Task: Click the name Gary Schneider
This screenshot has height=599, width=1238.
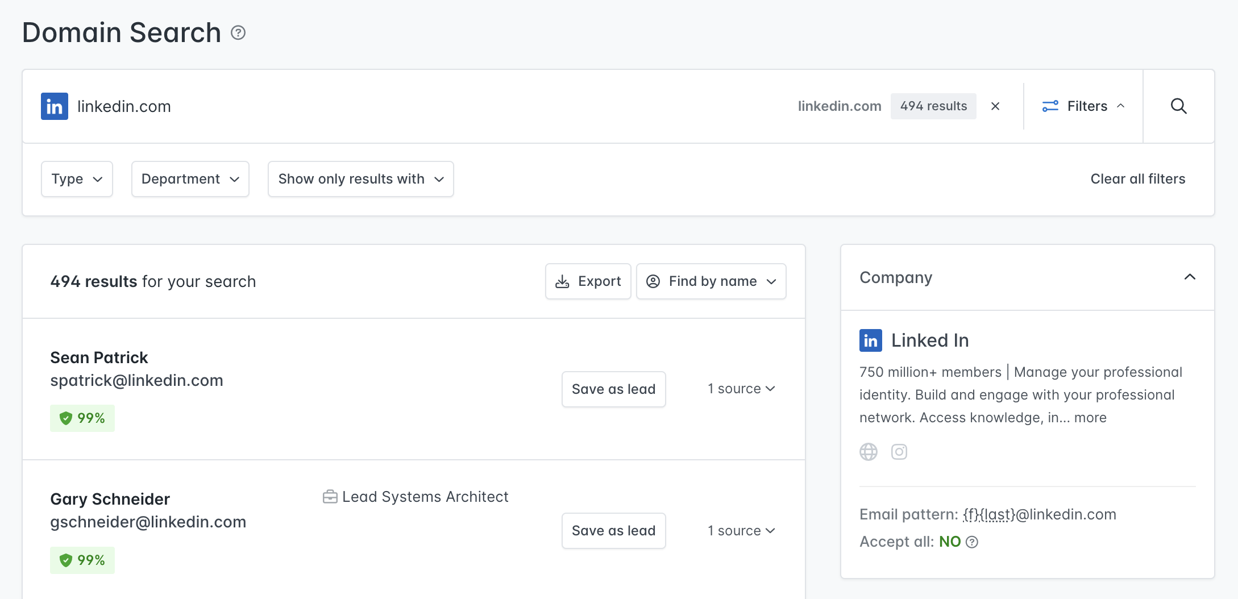Action: 110,499
